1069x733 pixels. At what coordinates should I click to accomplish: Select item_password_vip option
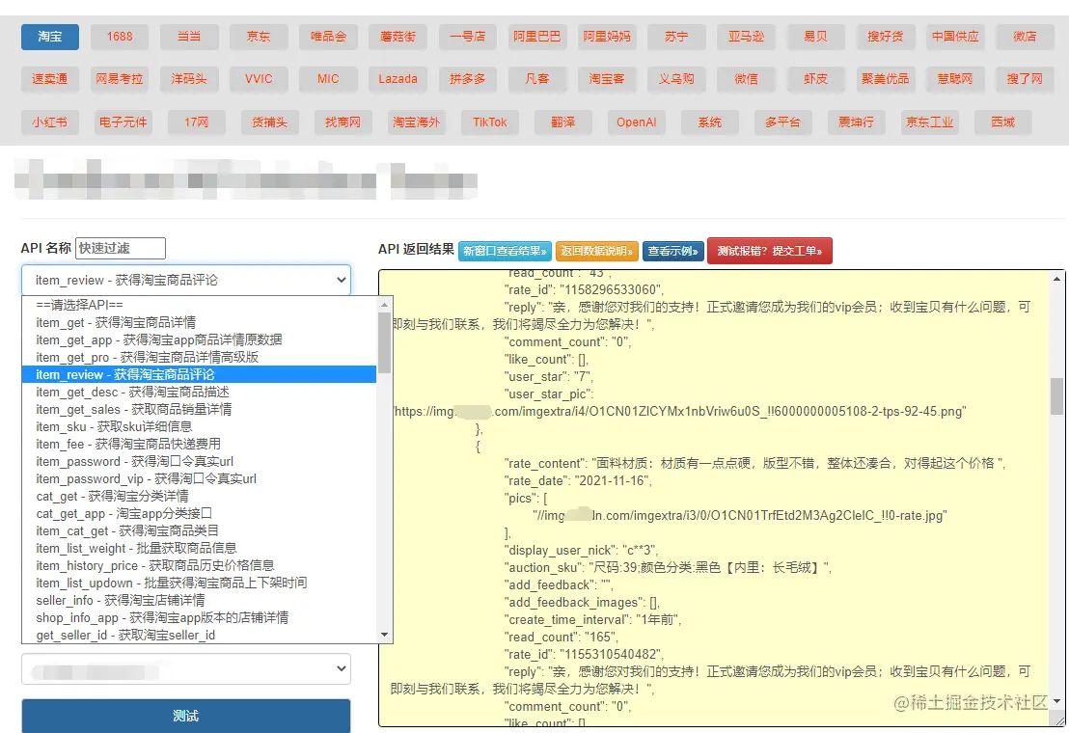tap(199, 479)
